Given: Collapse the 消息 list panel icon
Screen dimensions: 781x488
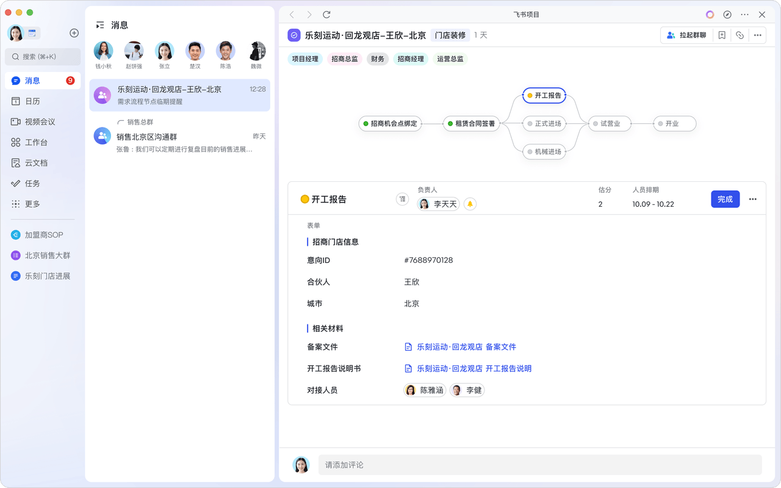Looking at the screenshot, I should (100, 25).
